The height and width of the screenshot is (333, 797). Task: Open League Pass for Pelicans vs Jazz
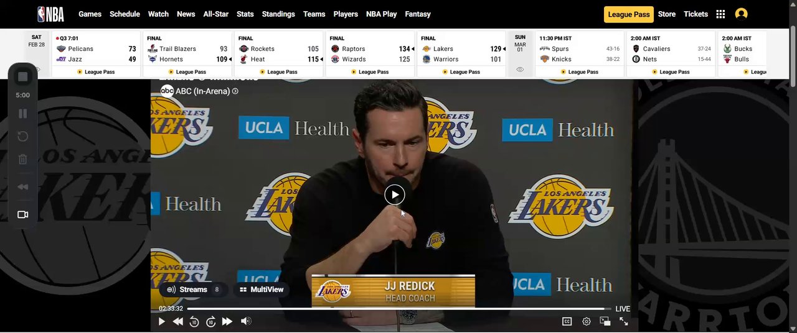tap(96, 72)
